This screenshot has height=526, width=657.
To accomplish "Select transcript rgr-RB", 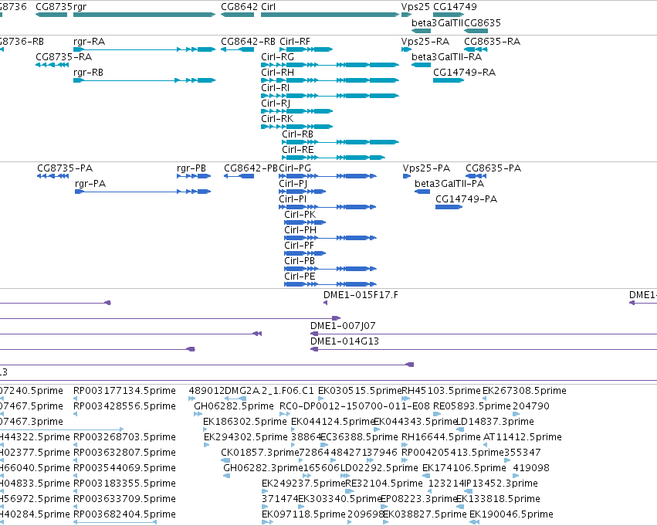I will [x=144, y=80].
